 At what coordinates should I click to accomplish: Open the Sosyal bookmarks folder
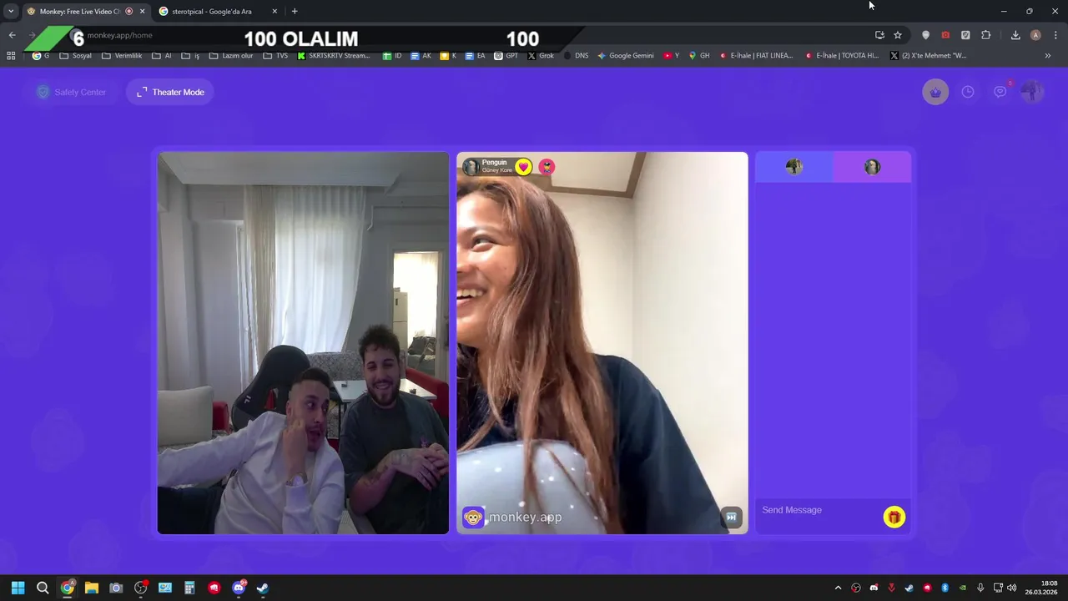point(76,56)
